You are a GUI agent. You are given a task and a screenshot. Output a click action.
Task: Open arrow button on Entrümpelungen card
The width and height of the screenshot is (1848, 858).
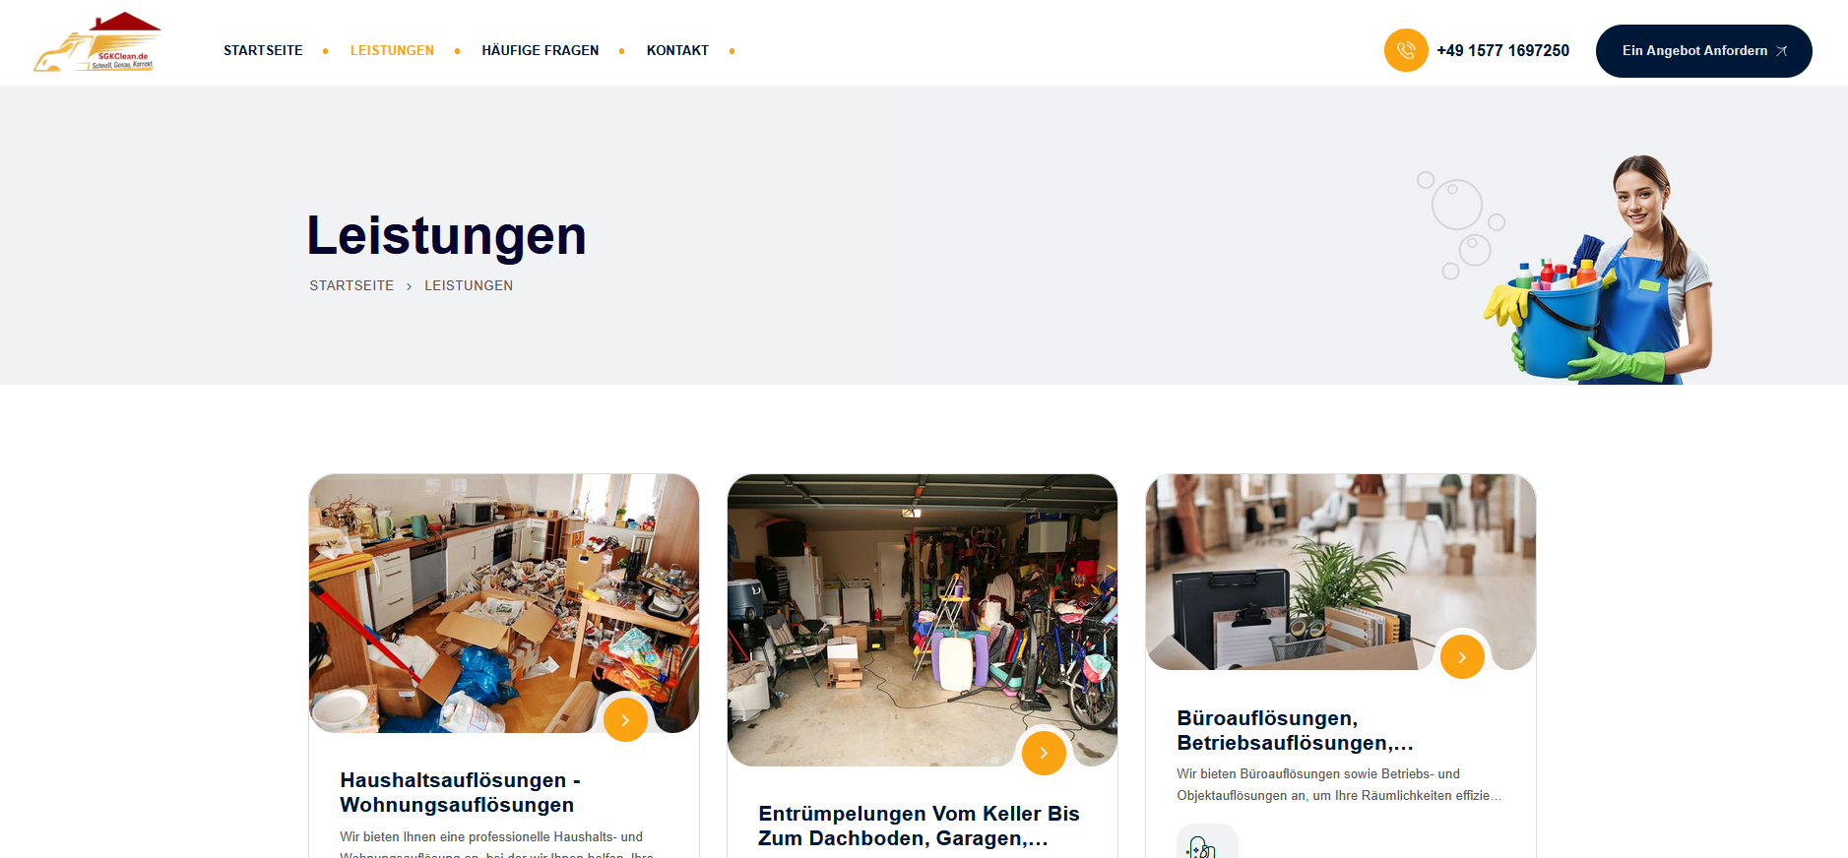coord(1044,753)
